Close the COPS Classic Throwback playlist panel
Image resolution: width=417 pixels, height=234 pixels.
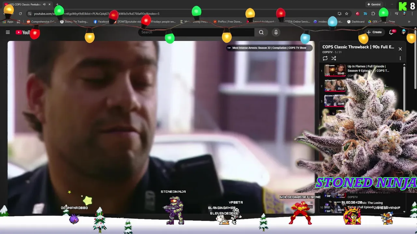400,49
